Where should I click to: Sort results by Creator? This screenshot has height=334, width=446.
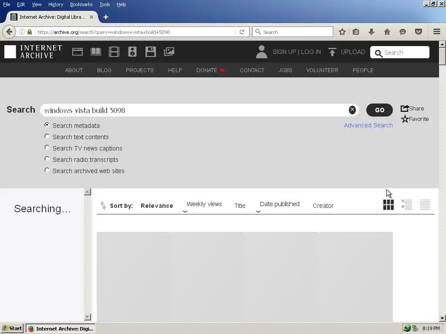click(x=323, y=206)
